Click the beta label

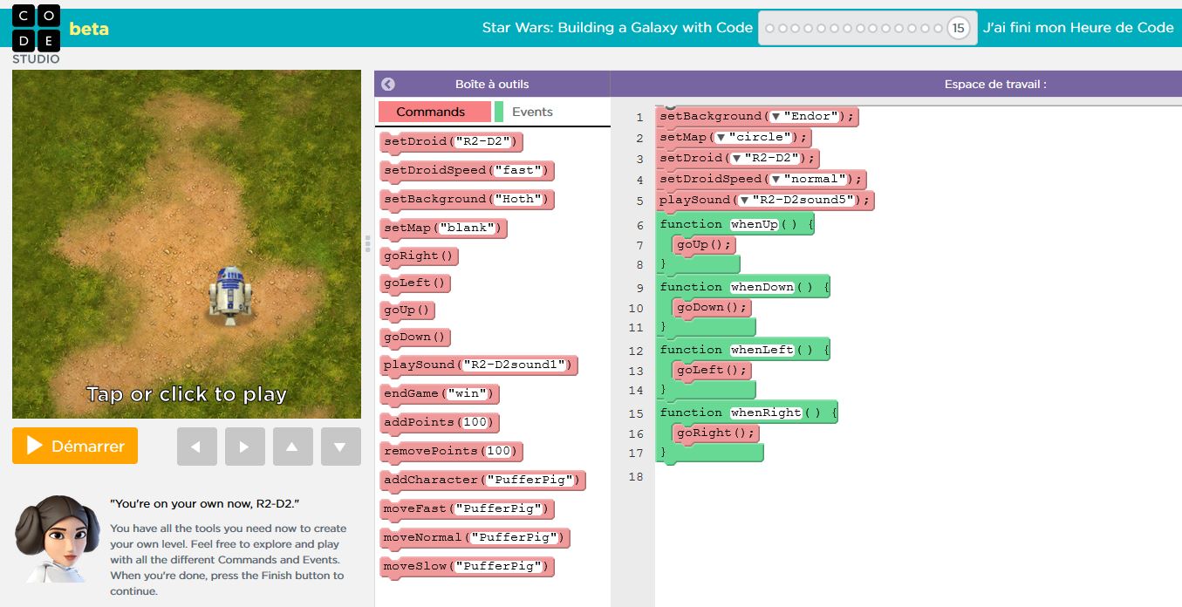point(89,29)
